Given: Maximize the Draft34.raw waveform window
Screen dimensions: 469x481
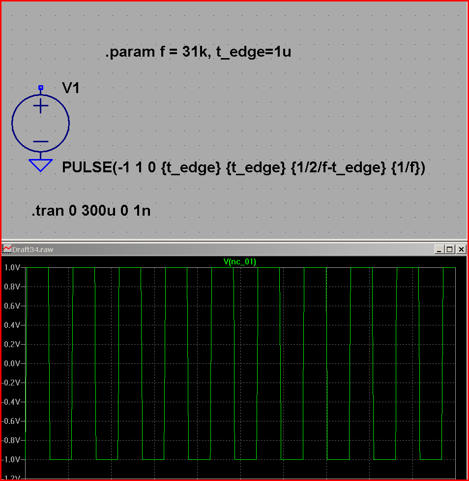Looking at the screenshot, I should click(x=450, y=249).
